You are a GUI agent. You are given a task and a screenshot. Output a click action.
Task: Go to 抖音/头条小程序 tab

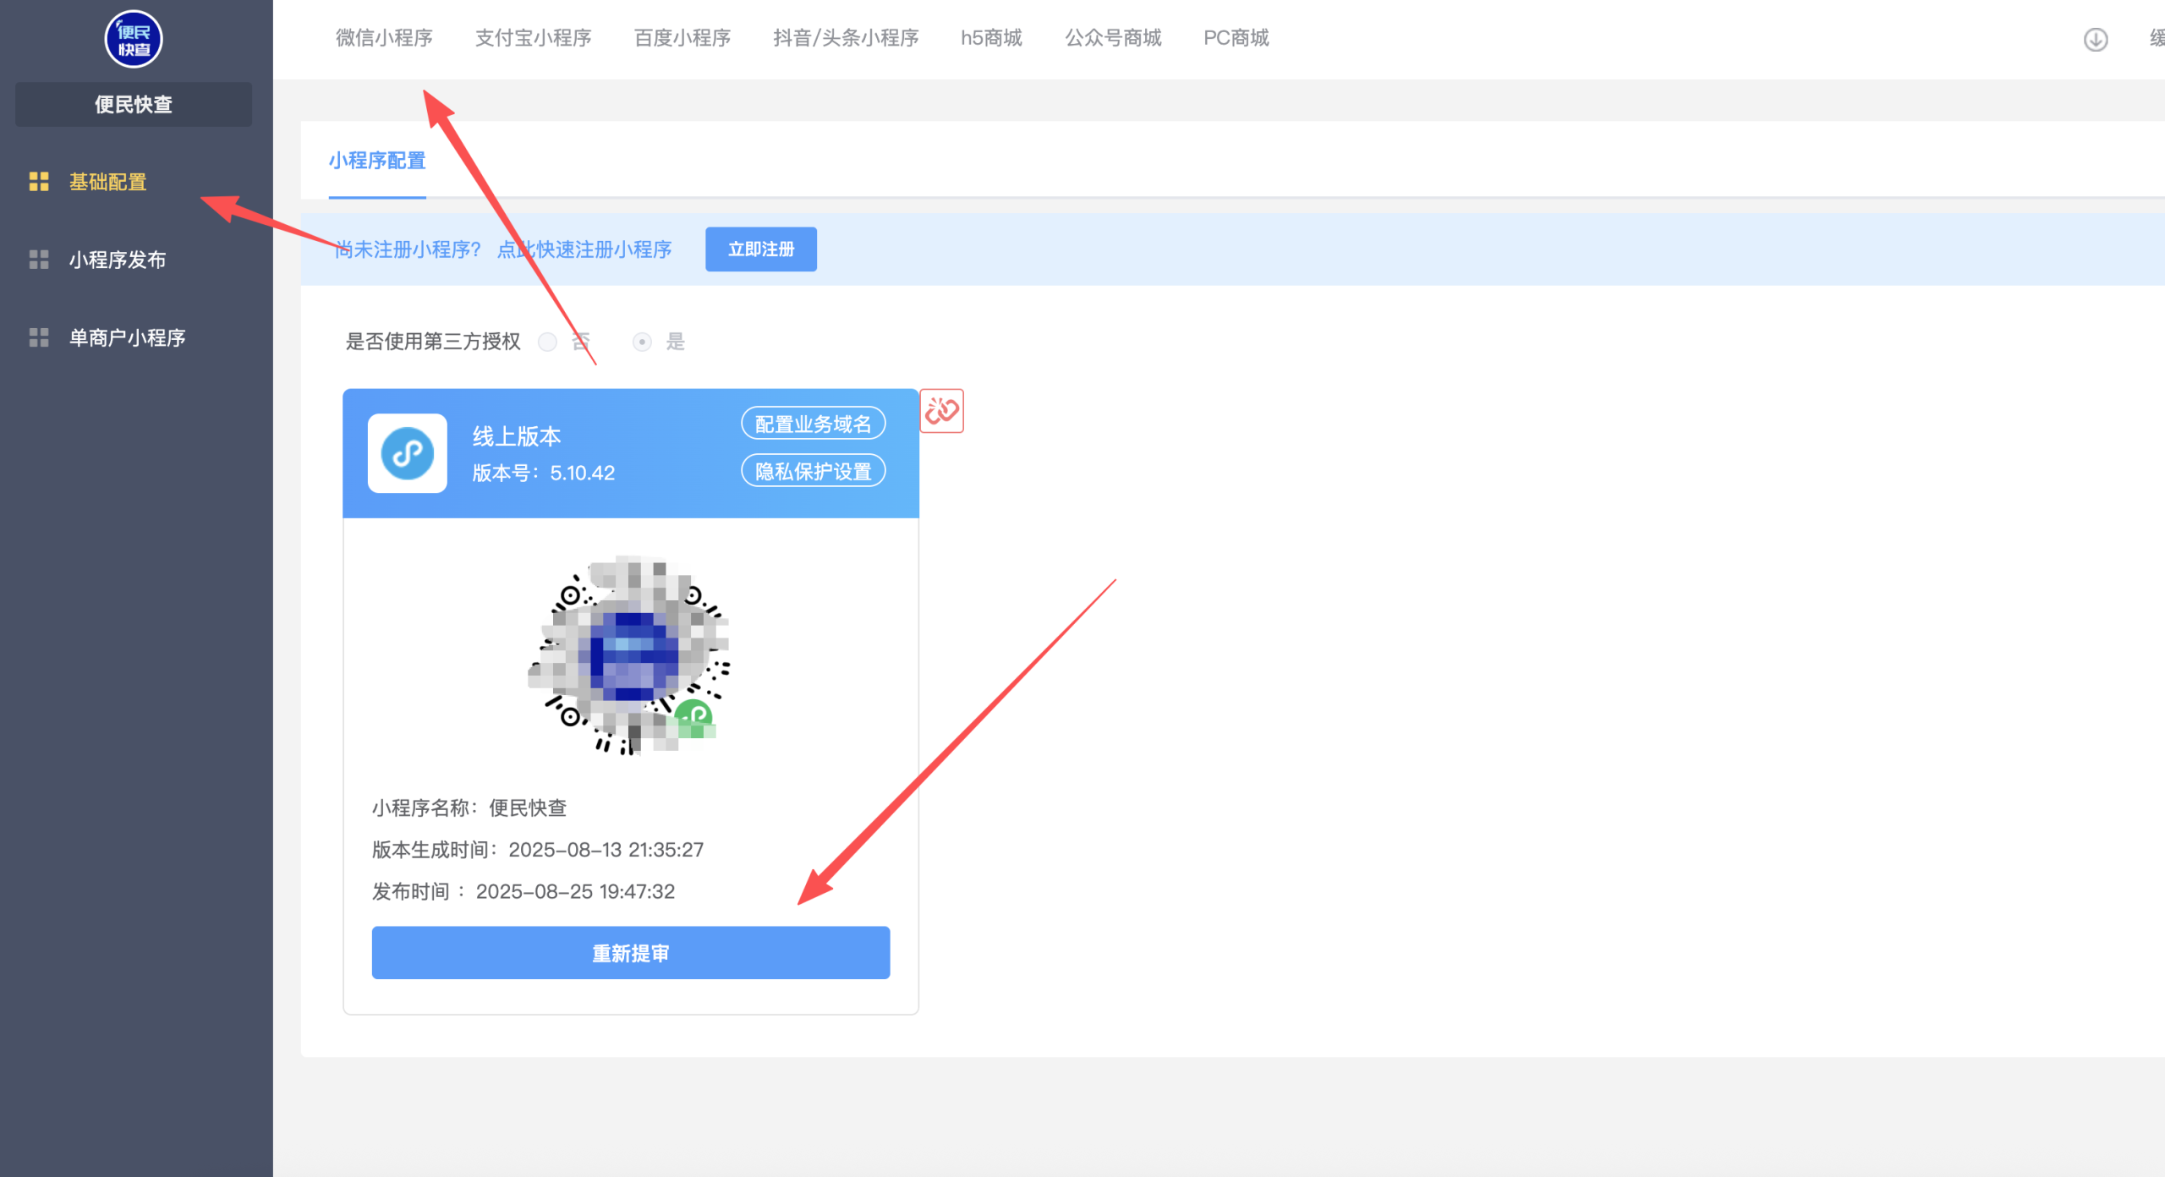846,38
